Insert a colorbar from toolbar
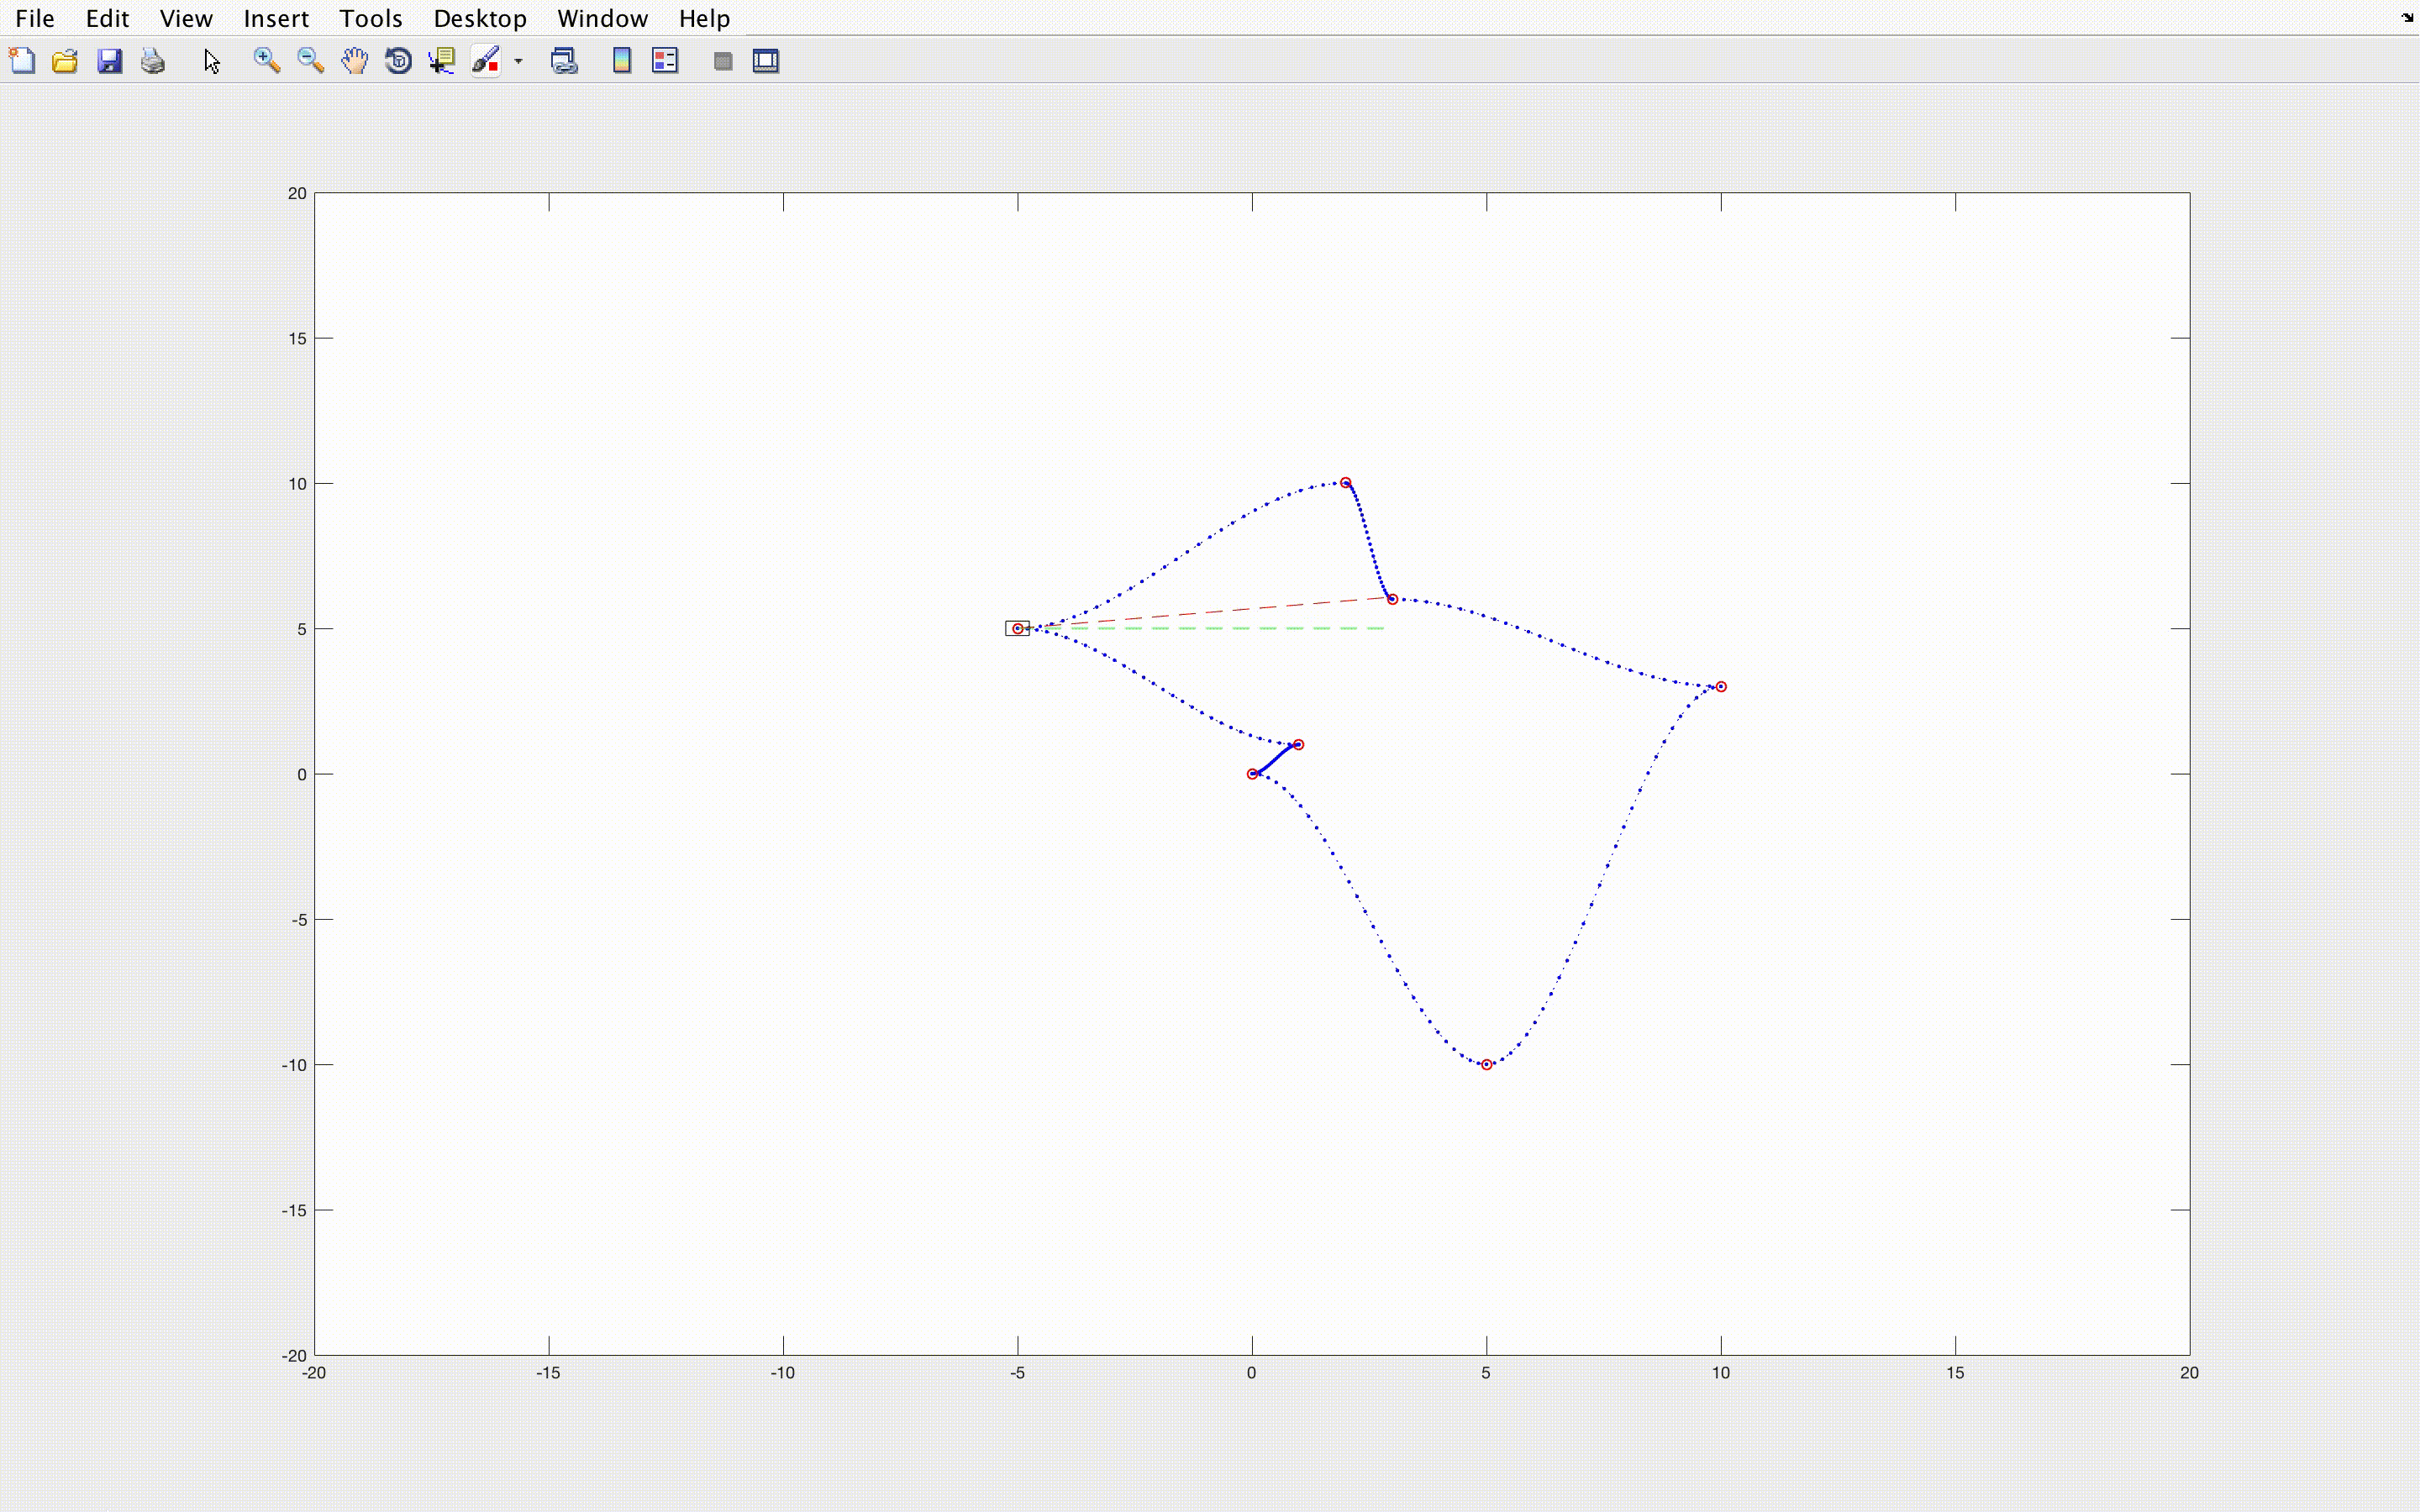 (621, 61)
